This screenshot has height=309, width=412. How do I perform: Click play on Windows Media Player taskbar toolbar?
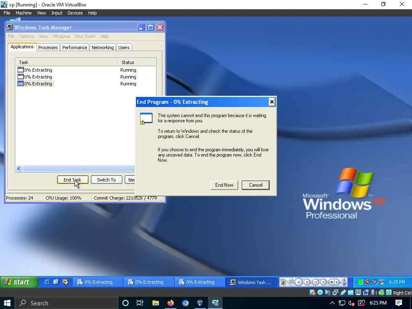(x=299, y=282)
